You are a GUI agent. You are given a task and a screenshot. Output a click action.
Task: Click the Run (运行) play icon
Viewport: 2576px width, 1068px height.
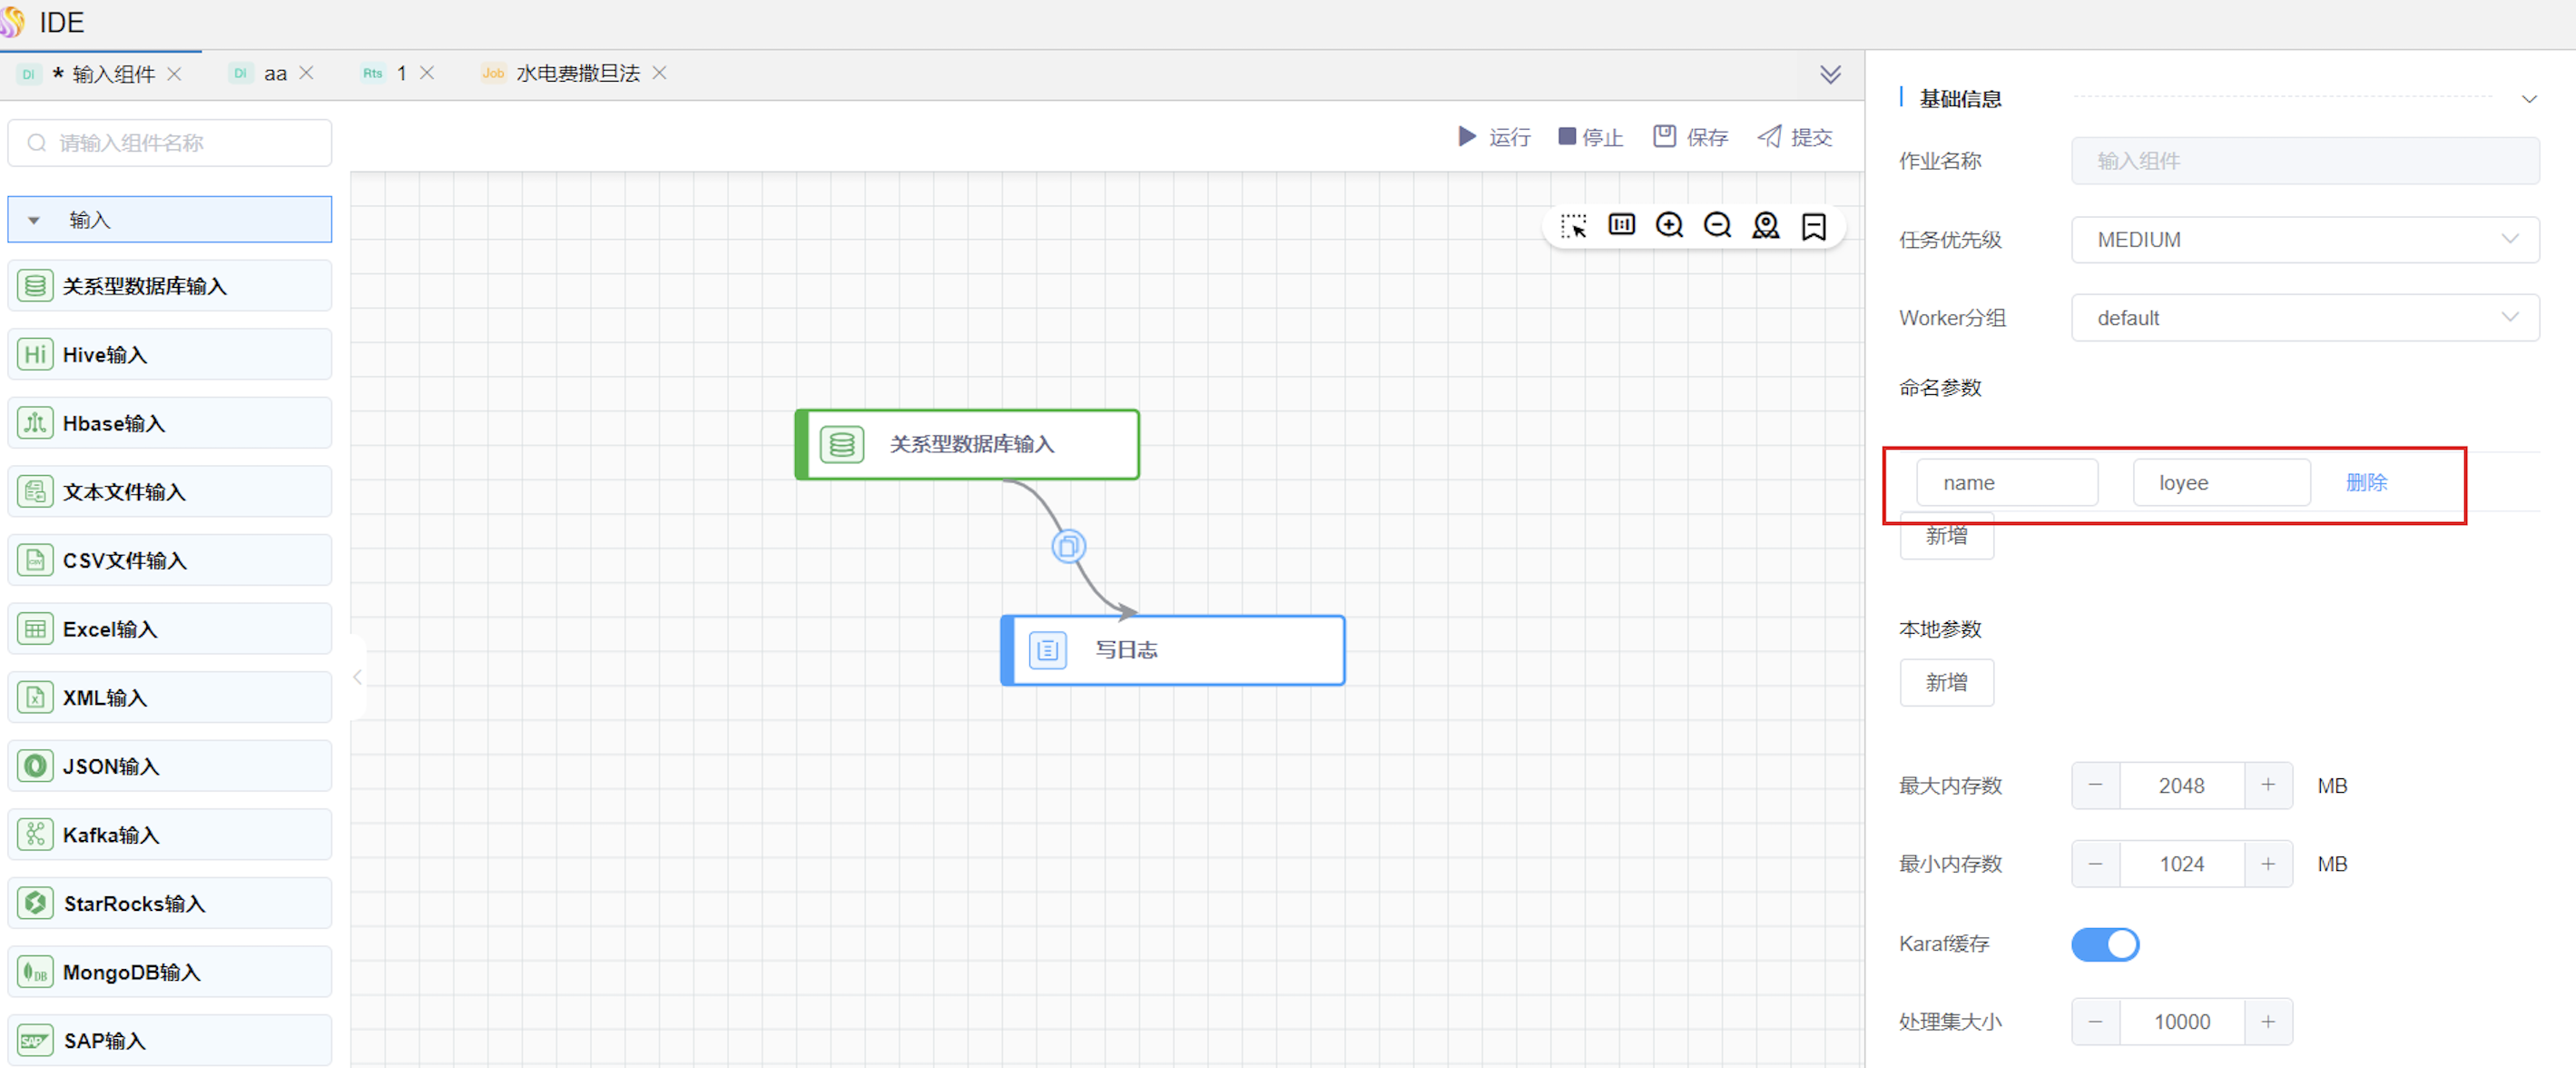pos(1466,136)
